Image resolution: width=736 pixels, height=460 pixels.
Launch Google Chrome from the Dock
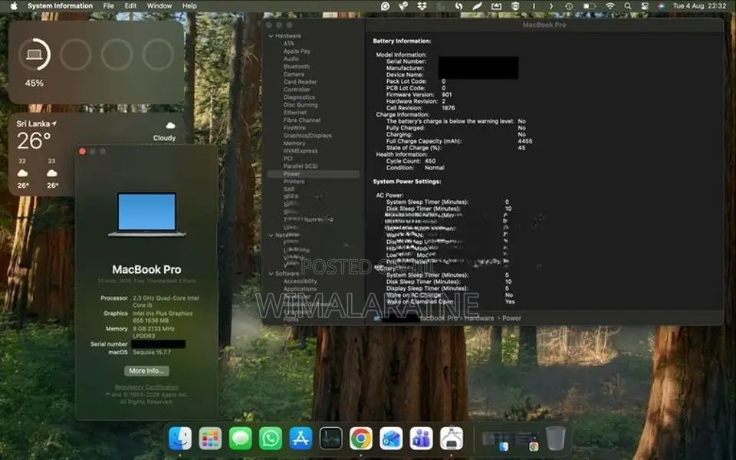tap(361, 438)
